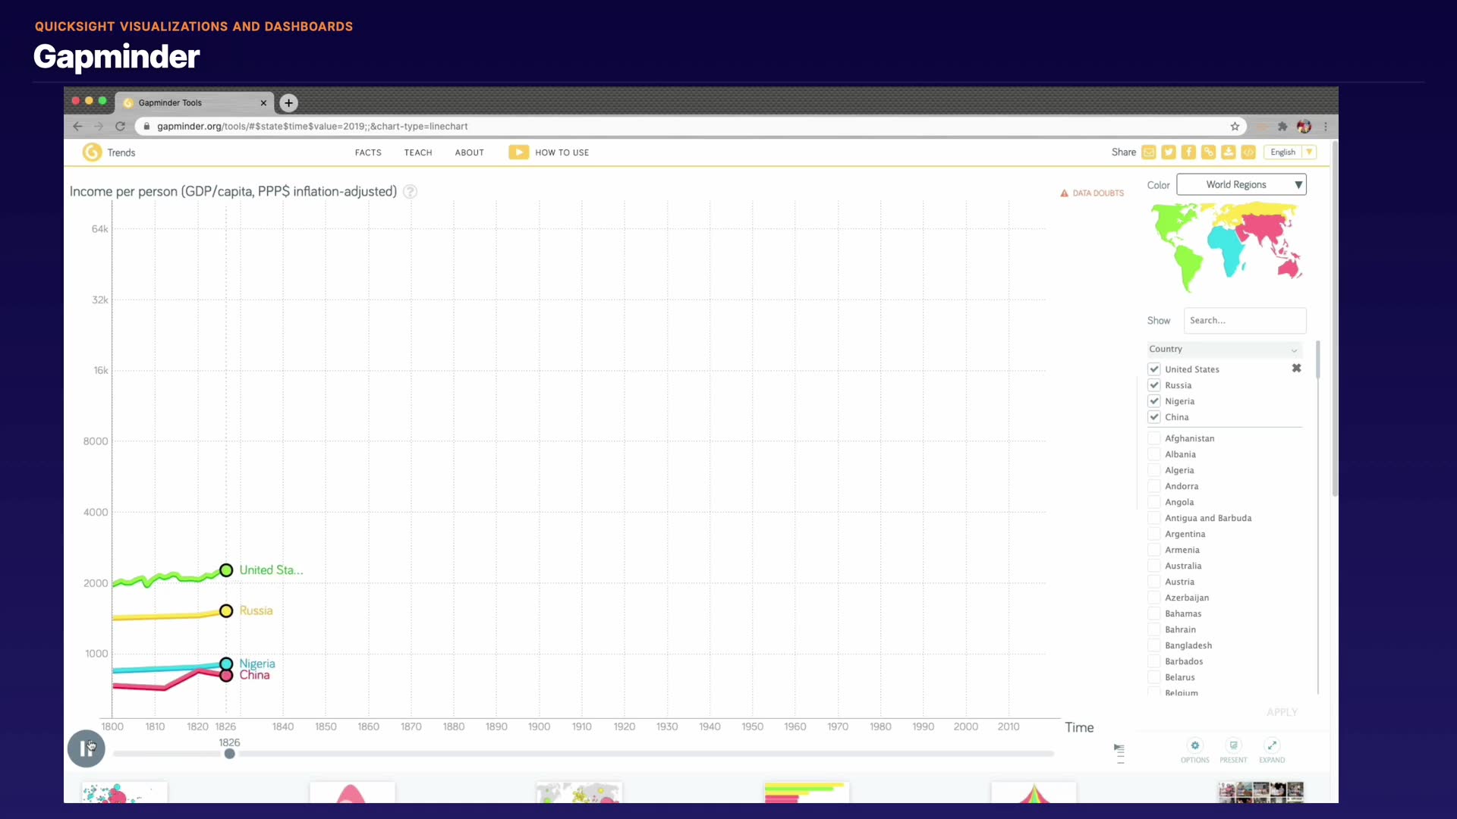Check the Argentina checkbox

pyautogui.click(x=1154, y=534)
